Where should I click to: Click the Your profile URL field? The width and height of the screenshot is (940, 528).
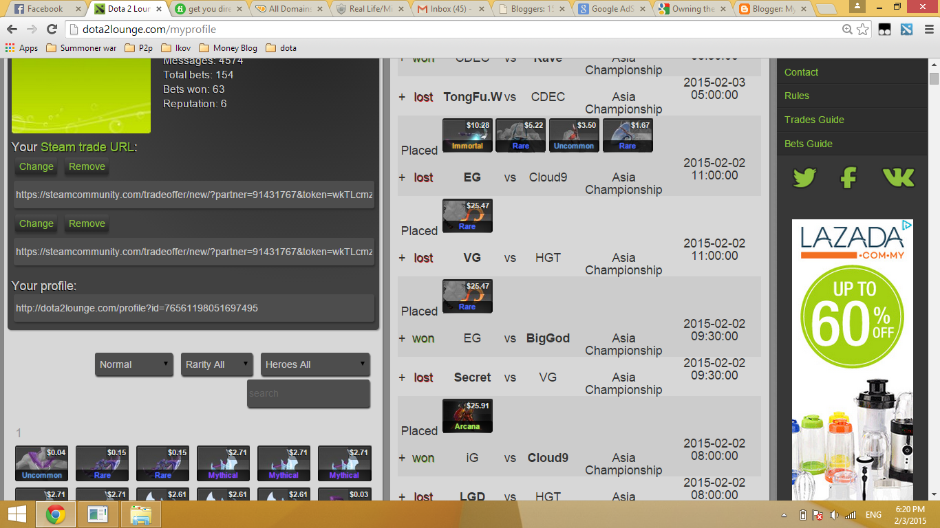194,308
